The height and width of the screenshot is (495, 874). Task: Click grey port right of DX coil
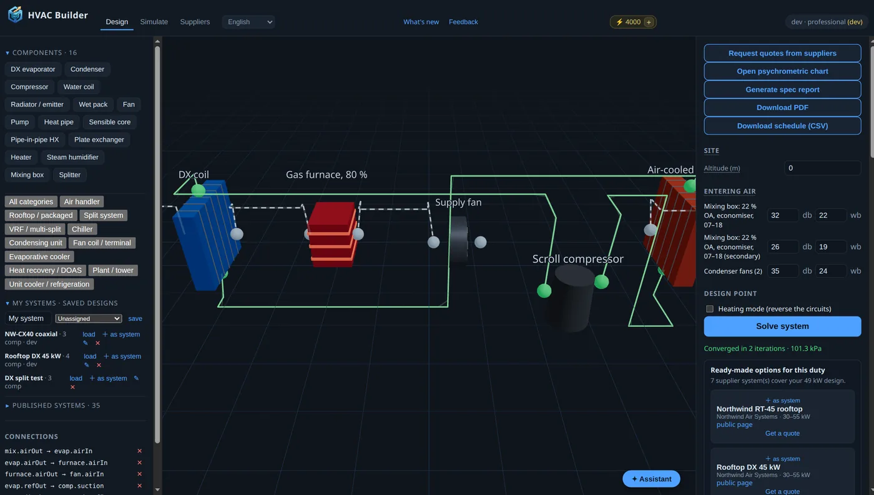237,234
